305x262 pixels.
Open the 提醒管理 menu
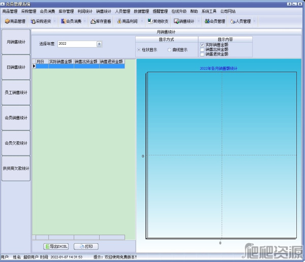[x=160, y=11]
